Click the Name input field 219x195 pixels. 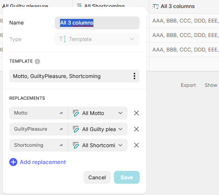(97, 23)
